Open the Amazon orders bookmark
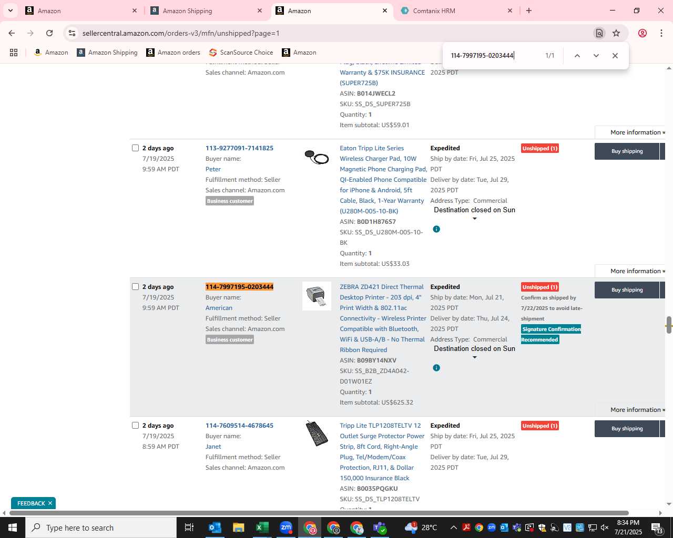 [173, 53]
